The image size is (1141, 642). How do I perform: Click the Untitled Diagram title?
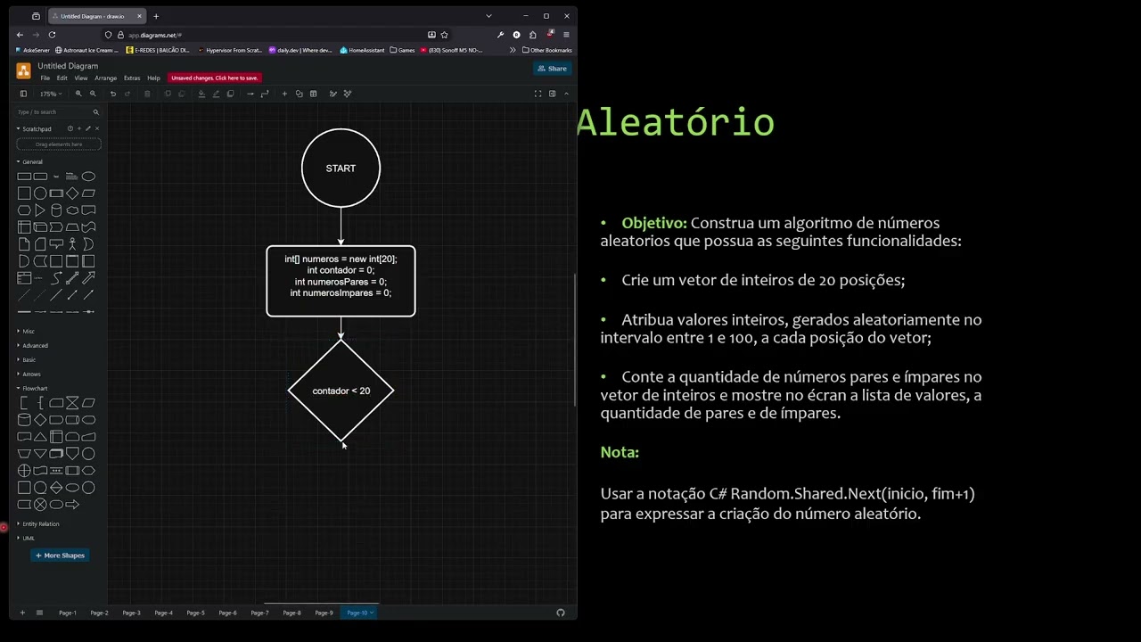click(x=68, y=66)
